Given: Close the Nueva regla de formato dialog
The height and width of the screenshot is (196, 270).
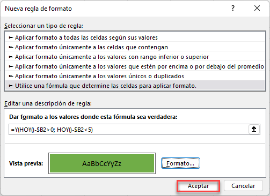Looking at the screenshot, I should point(257,8).
